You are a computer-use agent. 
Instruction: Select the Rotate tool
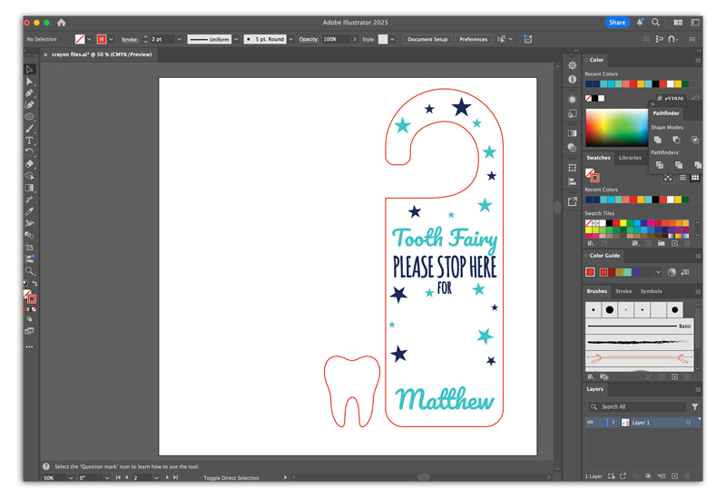coord(30,152)
